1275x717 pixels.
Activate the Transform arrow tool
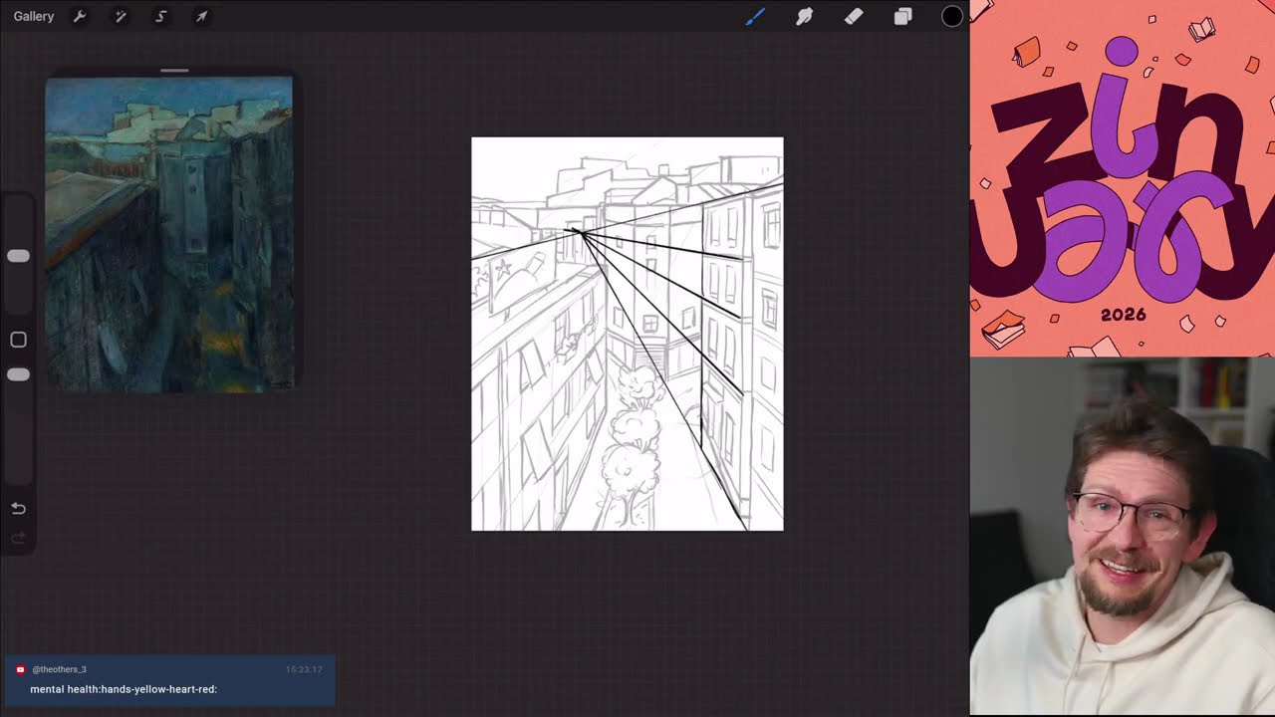click(201, 16)
